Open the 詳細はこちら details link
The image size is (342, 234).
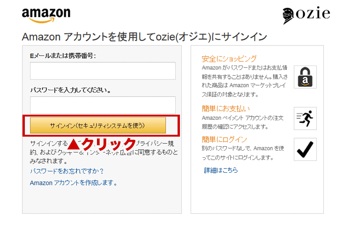(x=221, y=170)
